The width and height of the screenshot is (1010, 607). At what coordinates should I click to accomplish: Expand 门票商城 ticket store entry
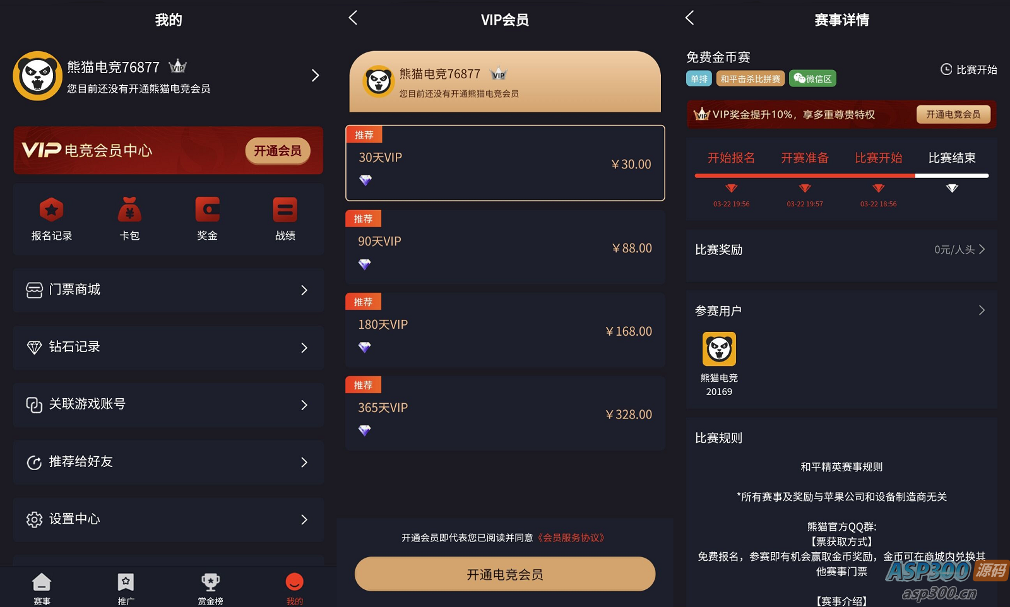tap(169, 290)
